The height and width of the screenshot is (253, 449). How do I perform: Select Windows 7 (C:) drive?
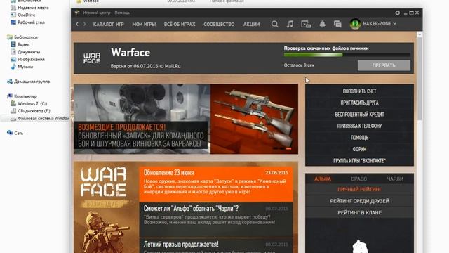pos(32,103)
